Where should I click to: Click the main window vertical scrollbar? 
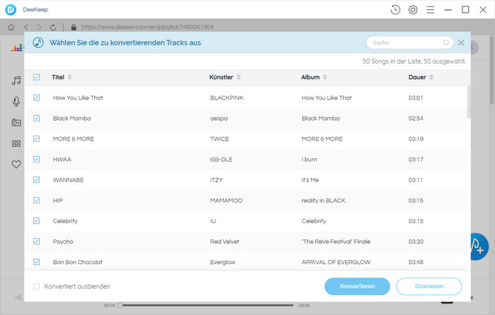[x=492, y=71]
